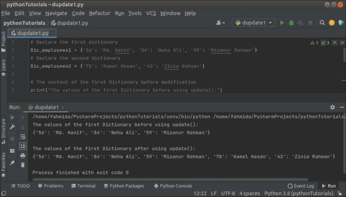Click cursor position 12:22 in status bar

tap(200, 193)
